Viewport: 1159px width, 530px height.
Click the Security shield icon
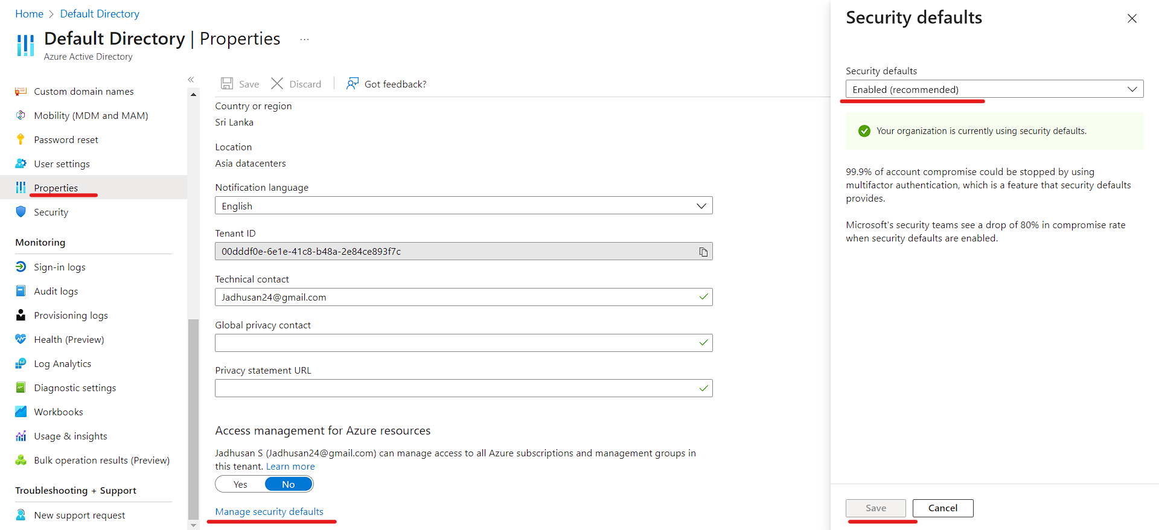pyautogui.click(x=21, y=212)
